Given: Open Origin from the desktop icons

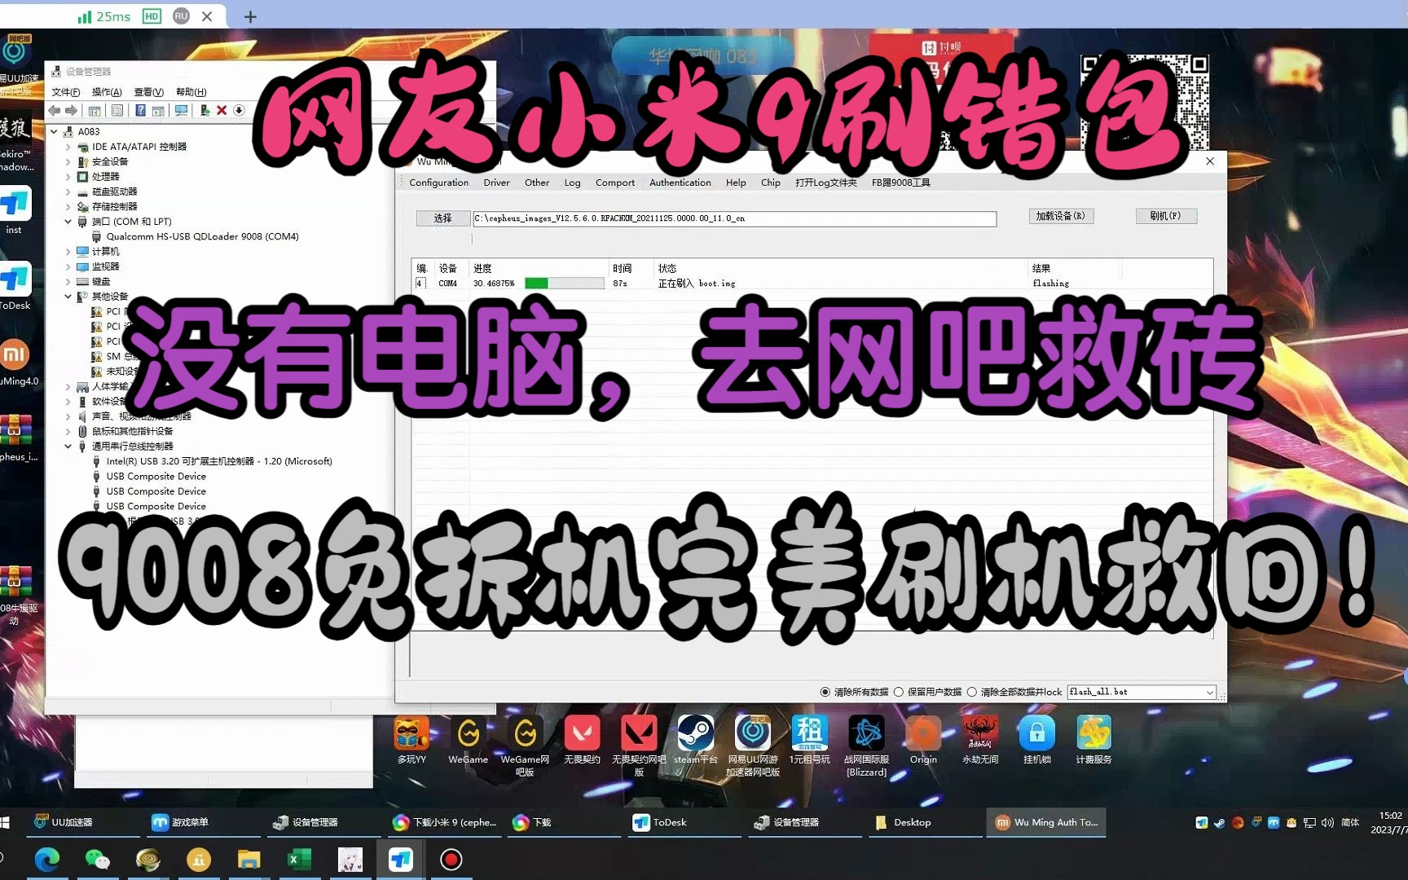Looking at the screenshot, I should (923, 733).
